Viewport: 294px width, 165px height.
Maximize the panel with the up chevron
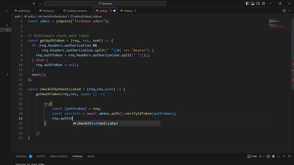pos(284,156)
